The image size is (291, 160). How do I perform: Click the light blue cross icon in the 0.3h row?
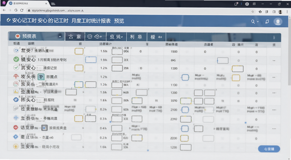point(16,118)
